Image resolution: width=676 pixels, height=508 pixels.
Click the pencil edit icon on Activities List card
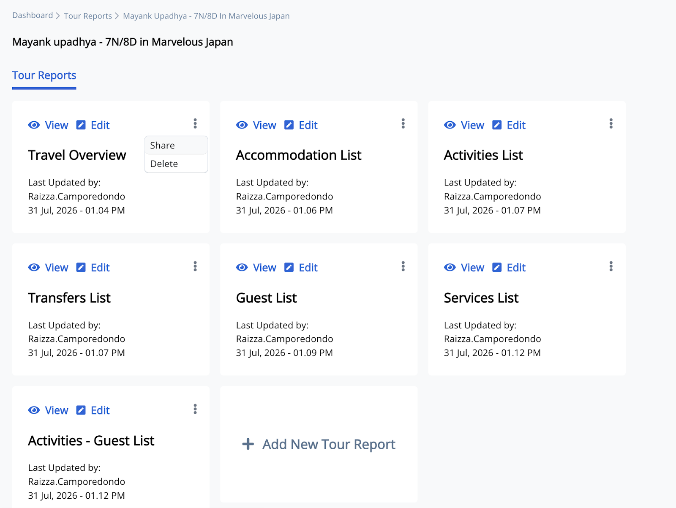(x=497, y=125)
